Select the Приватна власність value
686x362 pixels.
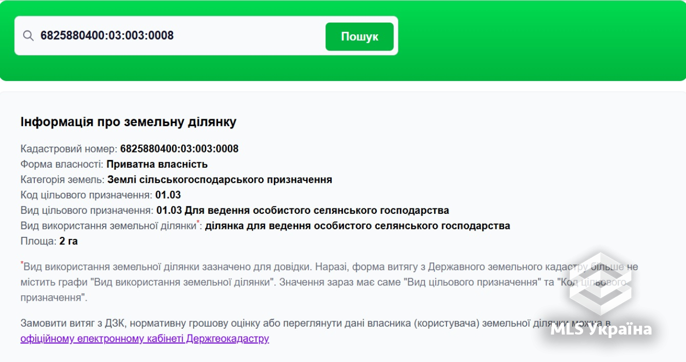click(x=157, y=164)
